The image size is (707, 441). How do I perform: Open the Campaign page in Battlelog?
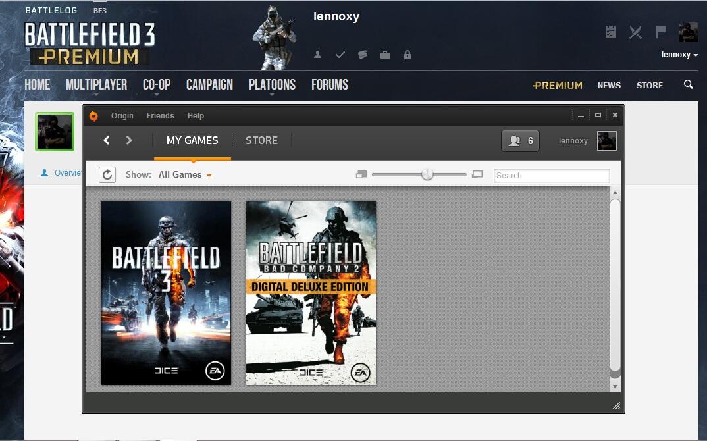click(210, 85)
